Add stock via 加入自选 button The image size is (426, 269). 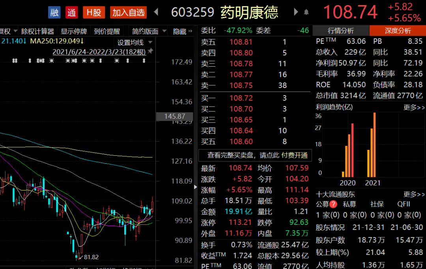click(128, 13)
